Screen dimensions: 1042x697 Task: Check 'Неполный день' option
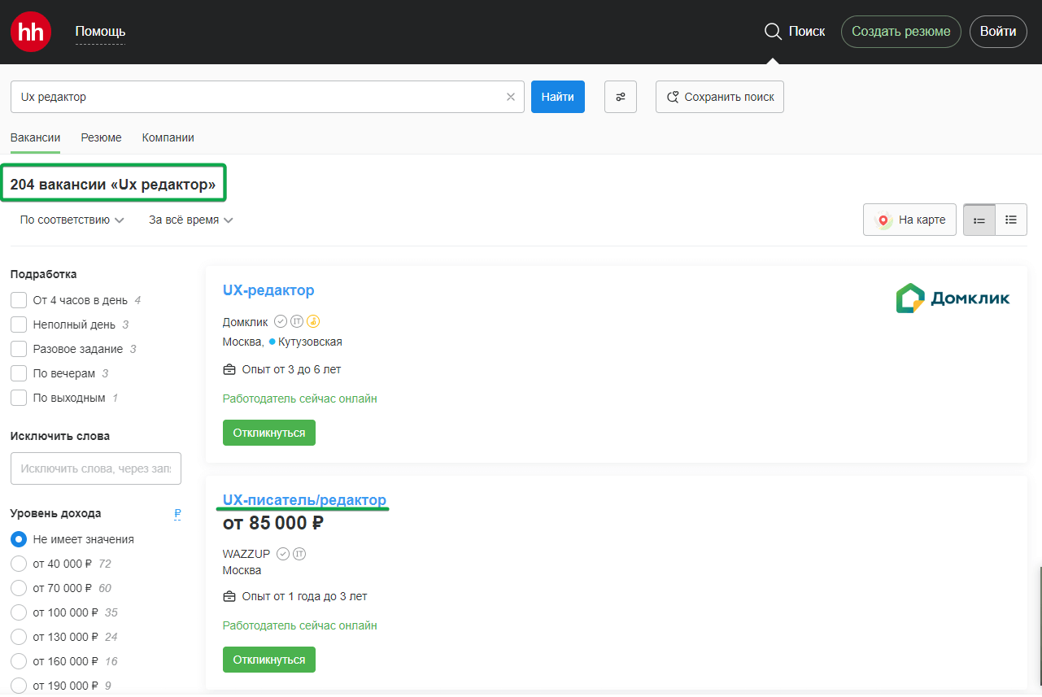(19, 325)
